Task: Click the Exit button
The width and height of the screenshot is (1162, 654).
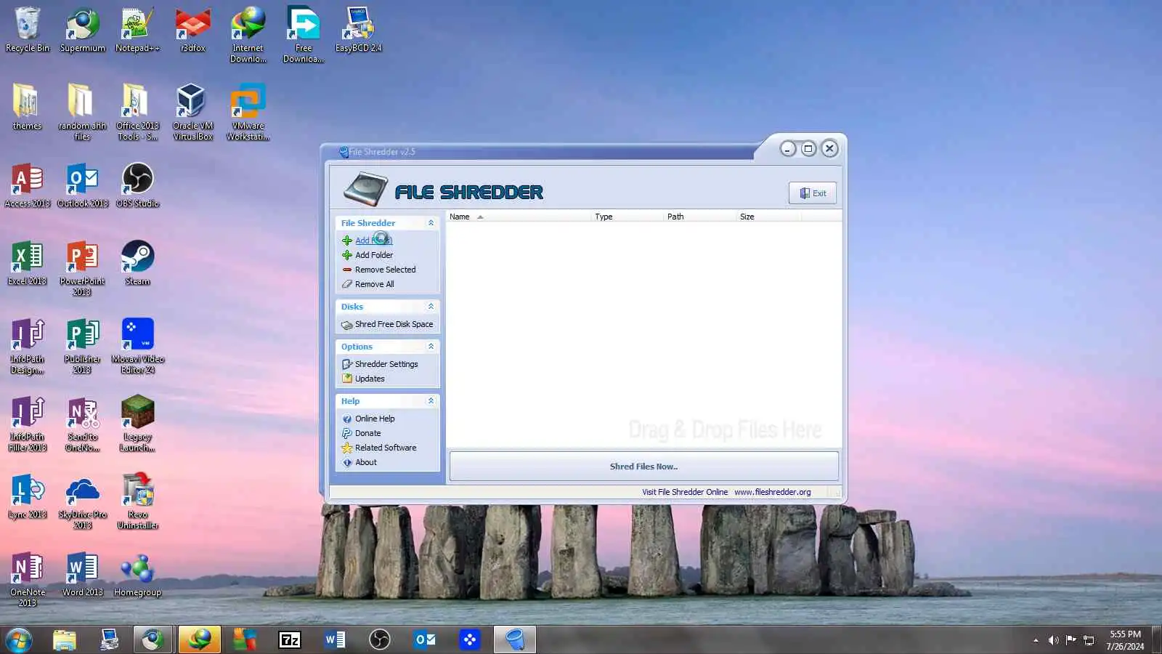Action: pyautogui.click(x=813, y=193)
